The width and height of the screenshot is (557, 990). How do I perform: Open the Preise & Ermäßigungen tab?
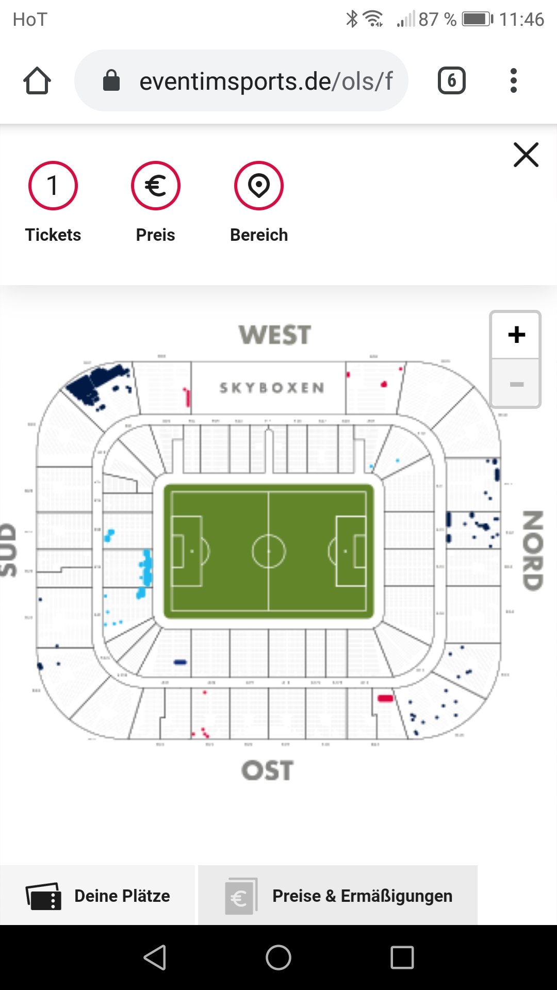(338, 896)
